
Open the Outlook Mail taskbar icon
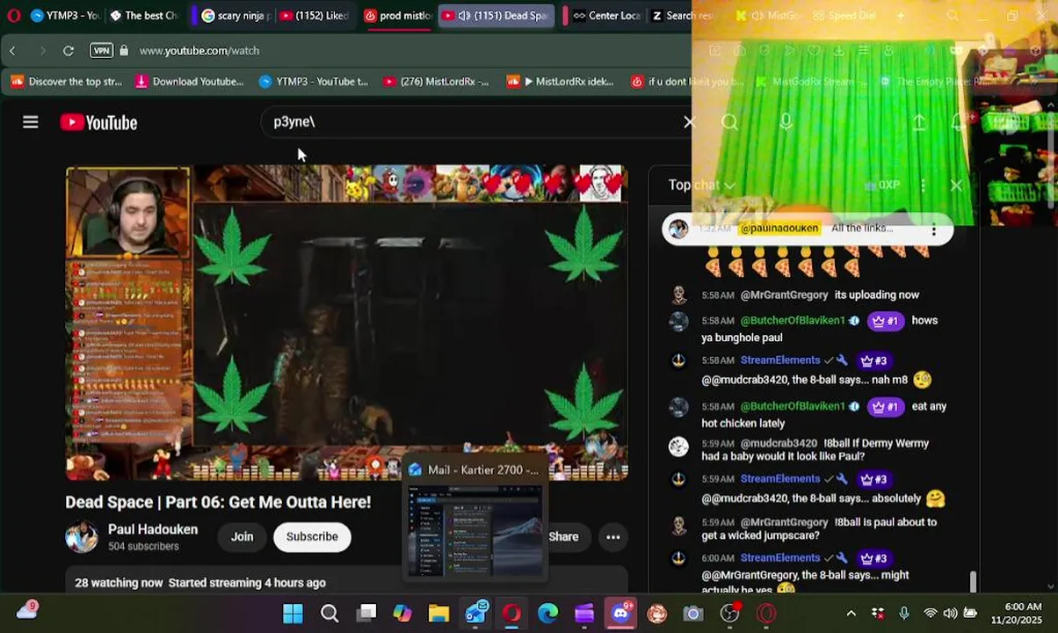(x=476, y=614)
